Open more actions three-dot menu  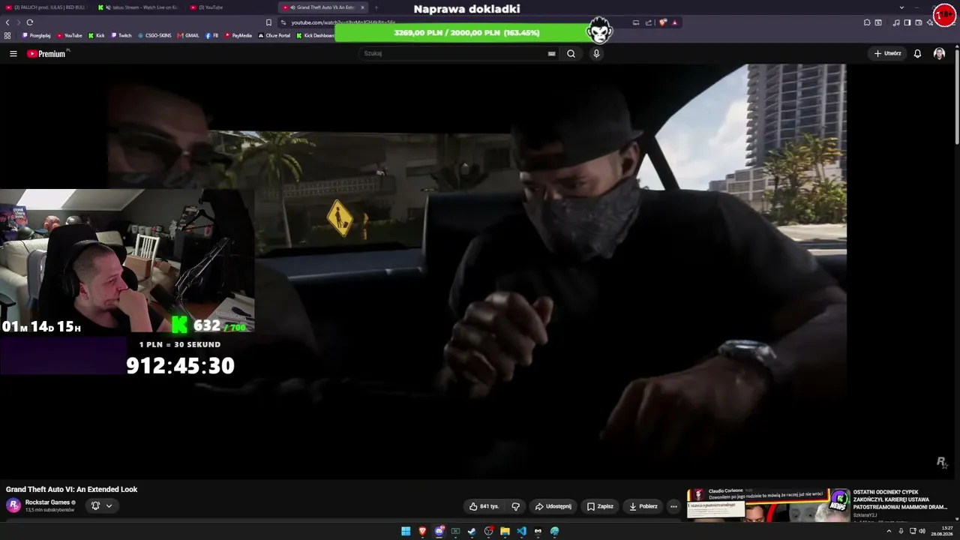tap(673, 506)
